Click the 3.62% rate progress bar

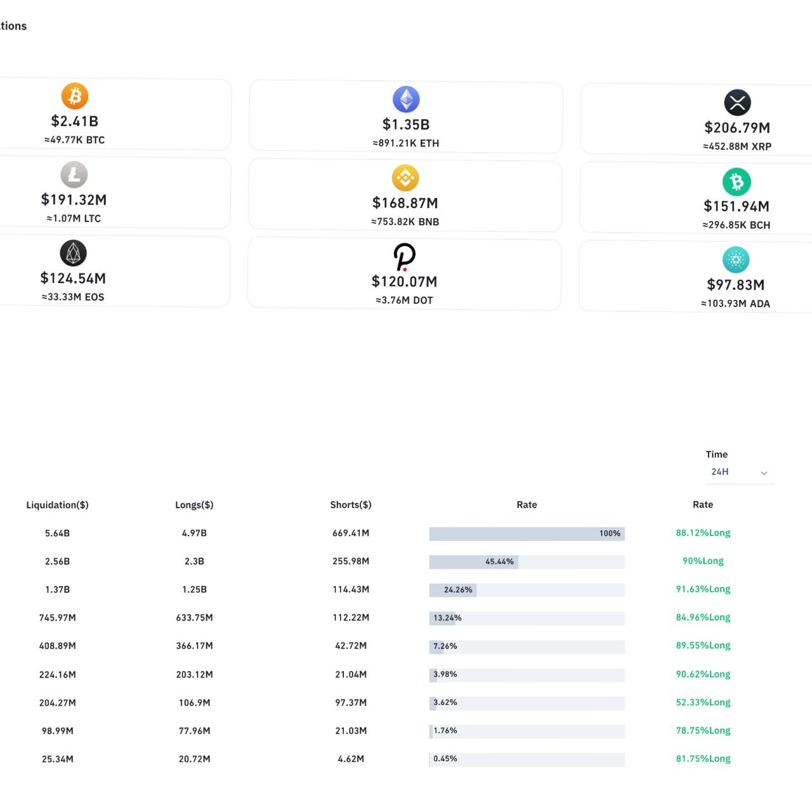click(x=527, y=703)
